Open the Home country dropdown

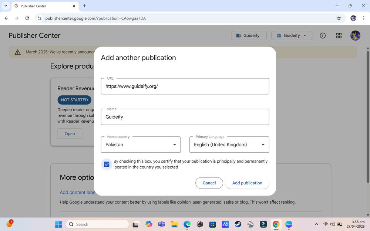click(141, 145)
